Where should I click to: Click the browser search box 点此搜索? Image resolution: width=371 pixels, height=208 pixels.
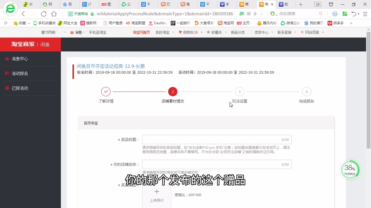point(296,14)
